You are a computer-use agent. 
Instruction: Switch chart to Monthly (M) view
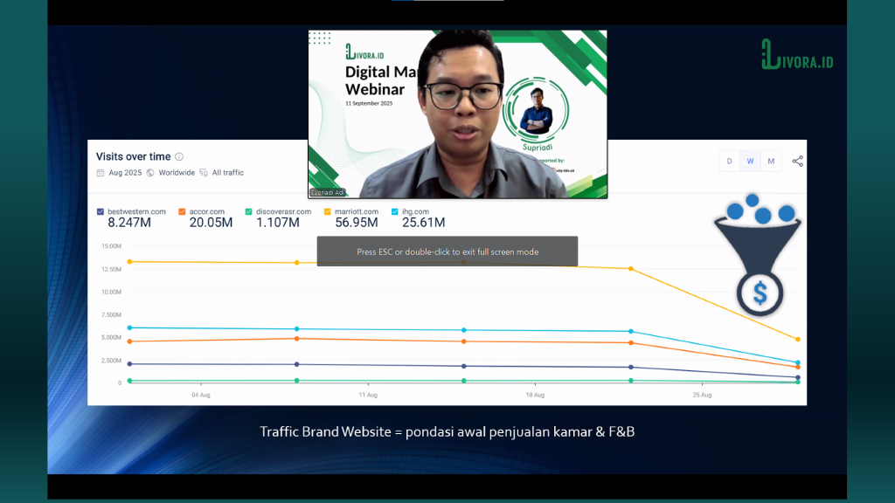771,162
